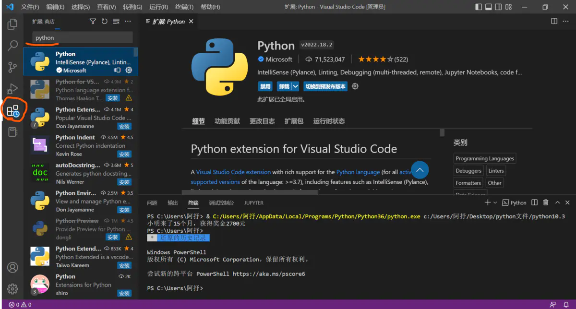Open the 文件(F) menu
The height and width of the screenshot is (309, 576).
point(30,7)
